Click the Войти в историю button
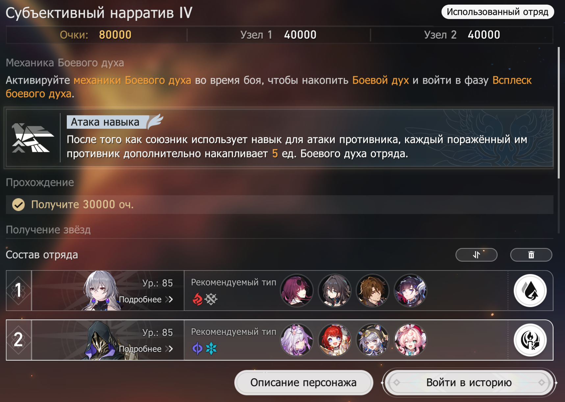565x402 pixels. (x=469, y=383)
